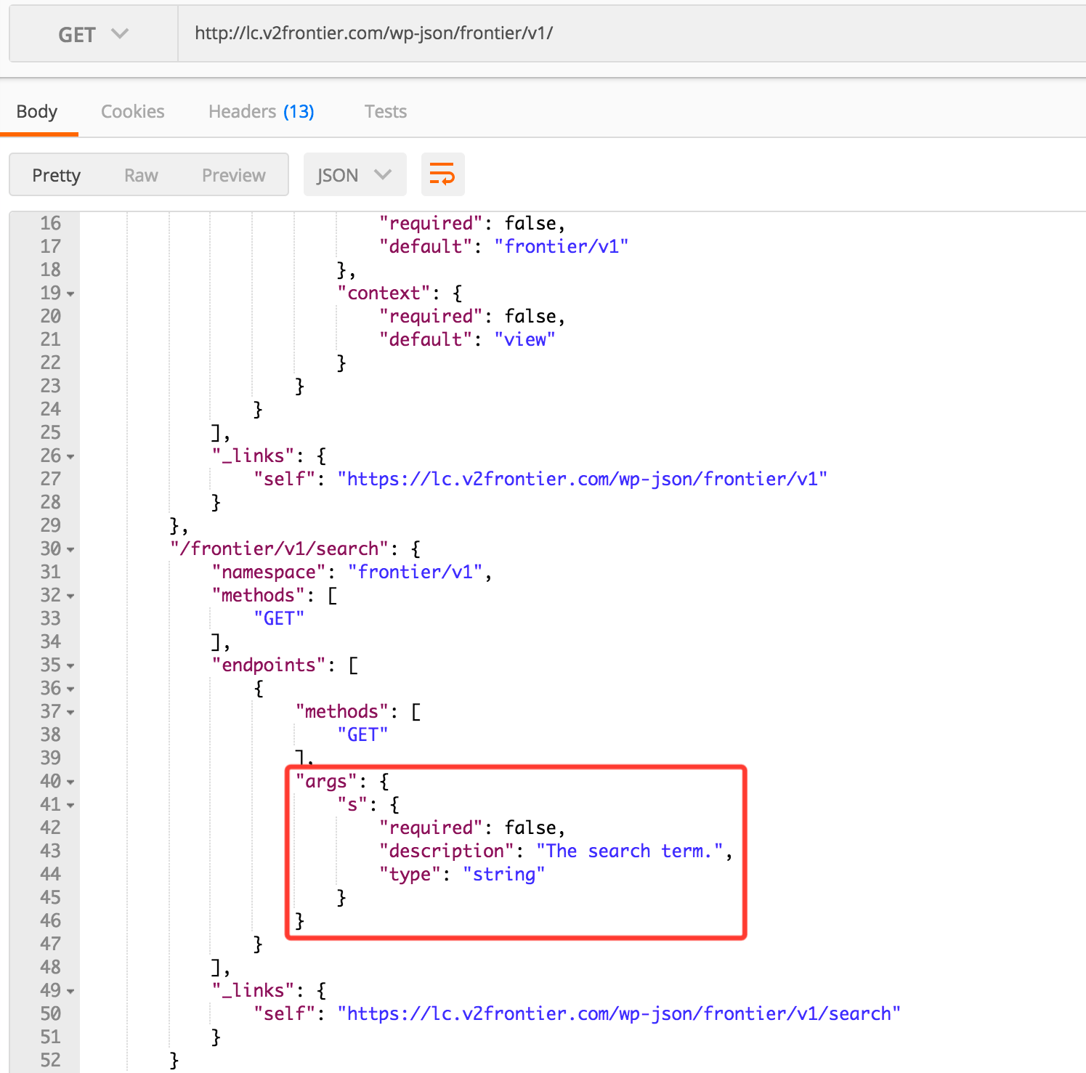The width and height of the screenshot is (1086, 1073).
Task: Select the Pretty view mode
Action: coord(57,175)
